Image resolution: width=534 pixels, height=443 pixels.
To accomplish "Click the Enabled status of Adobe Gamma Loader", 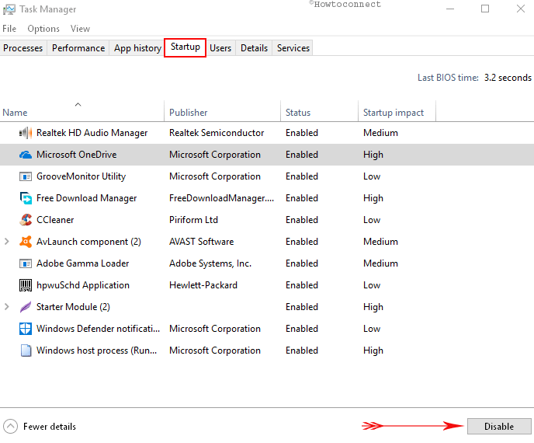I will [302, 263].
